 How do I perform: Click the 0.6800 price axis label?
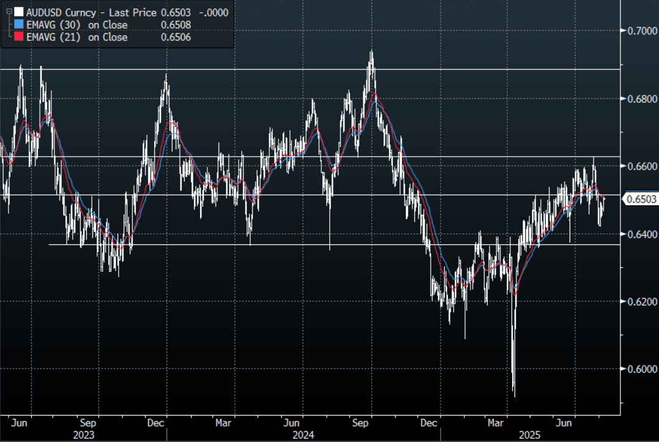click(639, 99)
